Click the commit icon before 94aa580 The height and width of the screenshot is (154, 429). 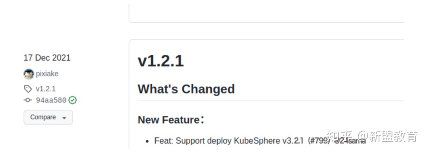(x=28, y=100)
